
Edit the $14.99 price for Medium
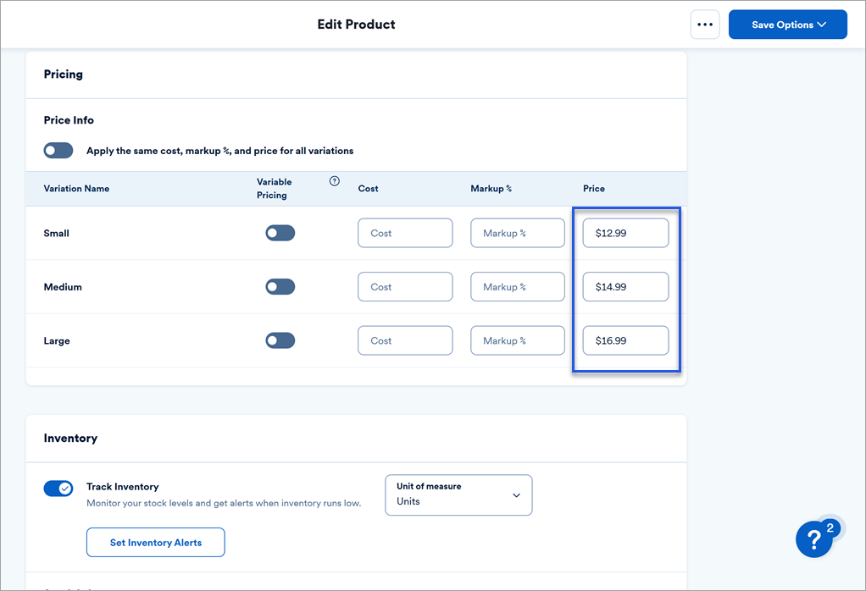[x=625, y=286]
